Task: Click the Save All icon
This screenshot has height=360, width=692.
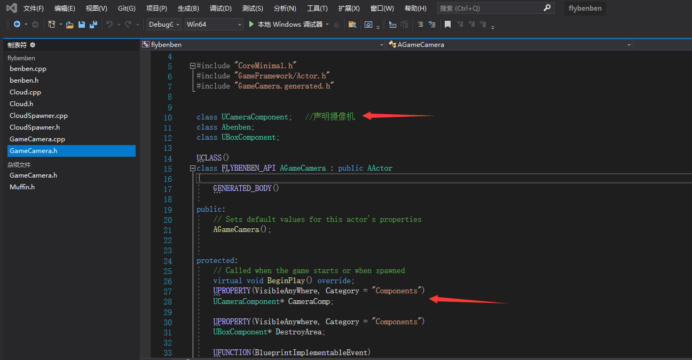Action: coord(93,25)
